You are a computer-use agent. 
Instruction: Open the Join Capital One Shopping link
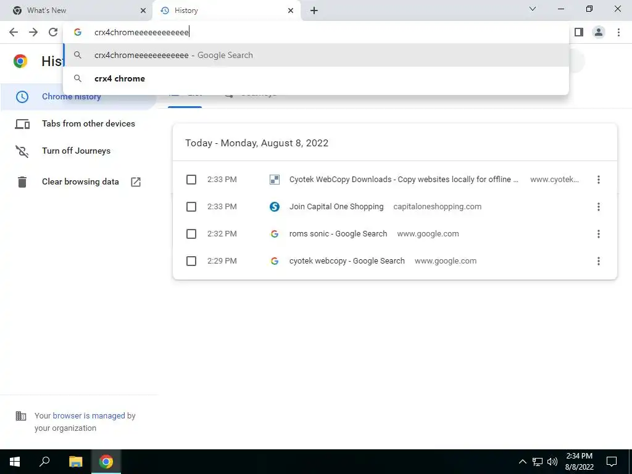[336, 207]
